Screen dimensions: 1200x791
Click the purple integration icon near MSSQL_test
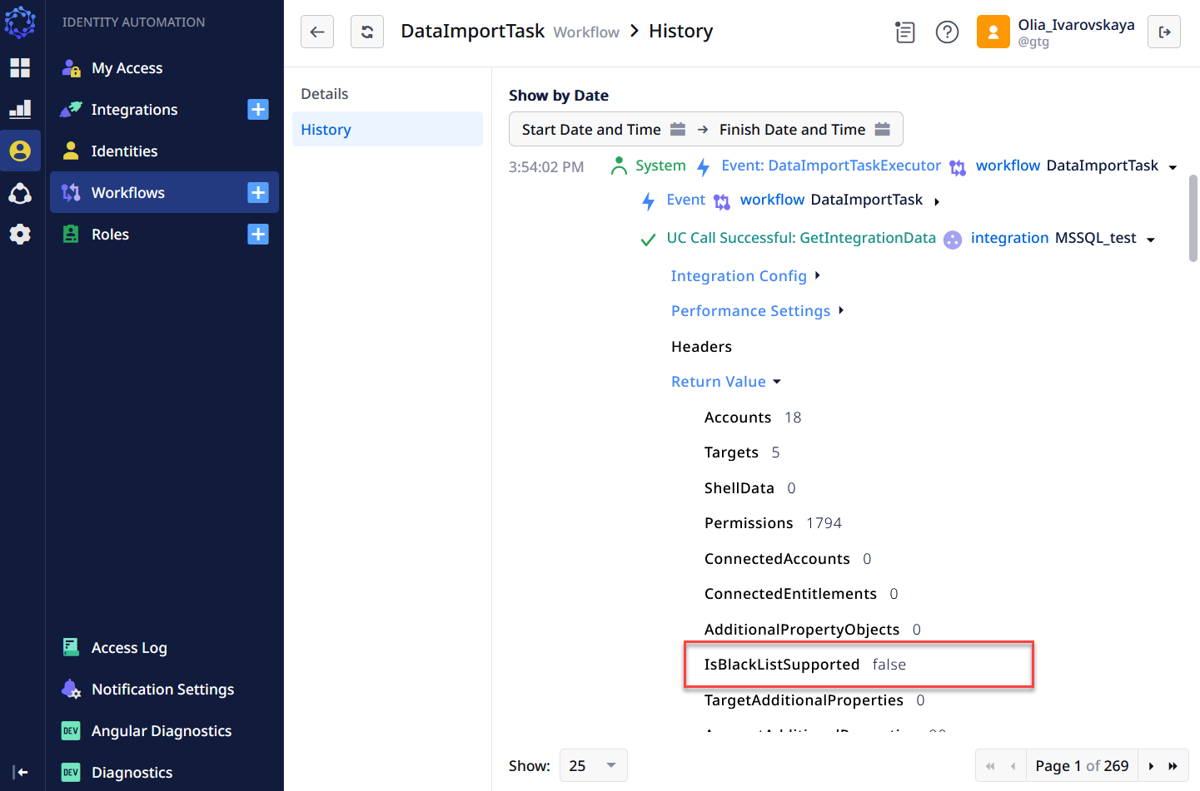point(953,240)
